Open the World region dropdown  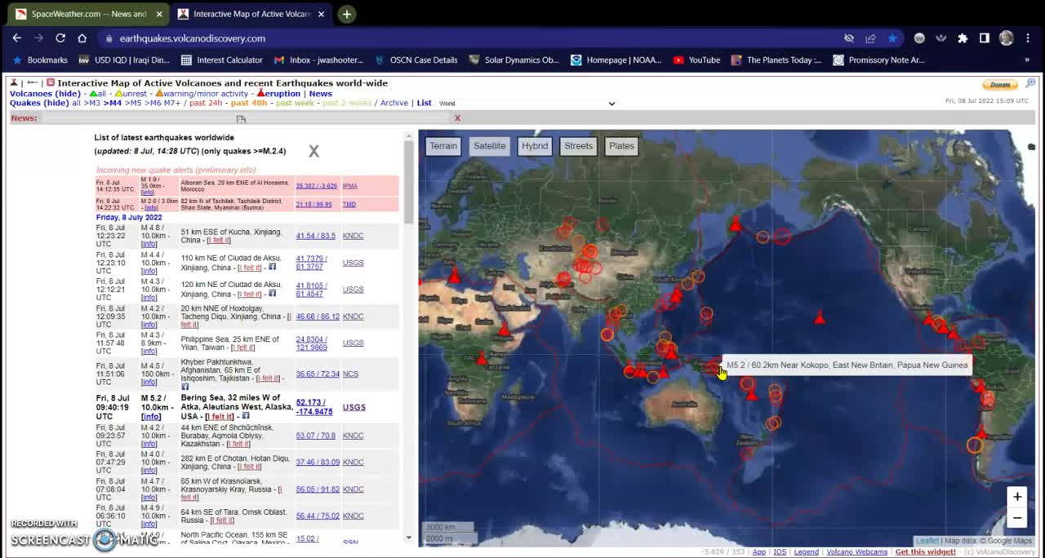(x=527, y=104)
